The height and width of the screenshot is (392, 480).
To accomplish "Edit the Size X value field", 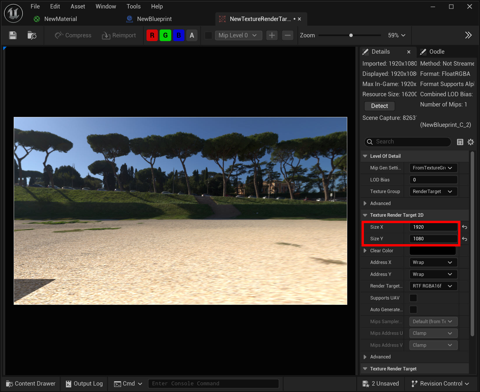I will pos(433,227).
